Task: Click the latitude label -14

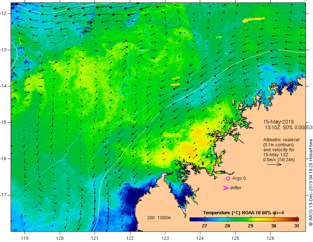Action: pos(4,86)
